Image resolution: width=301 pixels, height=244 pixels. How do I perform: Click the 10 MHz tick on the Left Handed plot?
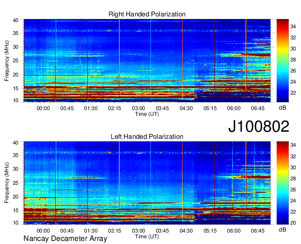tap(15, 223)
